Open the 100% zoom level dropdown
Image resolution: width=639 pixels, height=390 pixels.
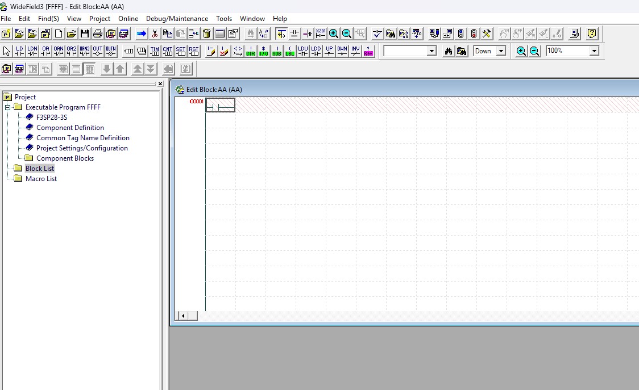(x=594, y=51)
